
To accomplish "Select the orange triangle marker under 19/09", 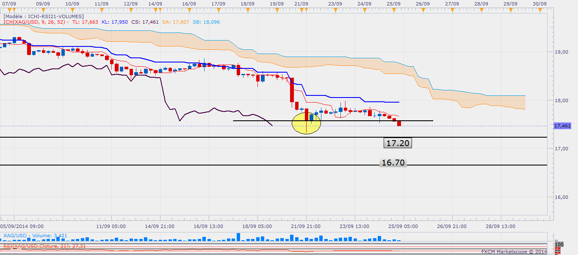I will pos(277,10).
